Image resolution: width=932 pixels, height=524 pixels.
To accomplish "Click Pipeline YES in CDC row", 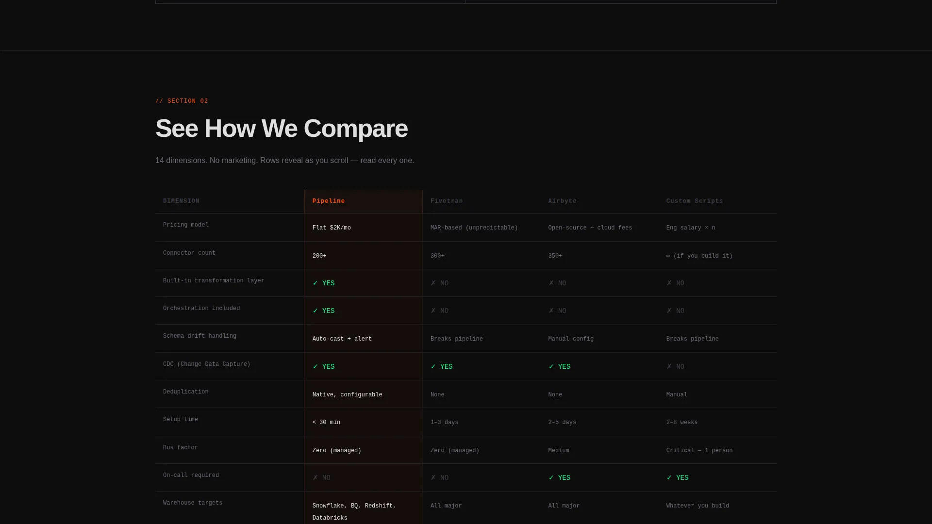I will click(324, 366).
